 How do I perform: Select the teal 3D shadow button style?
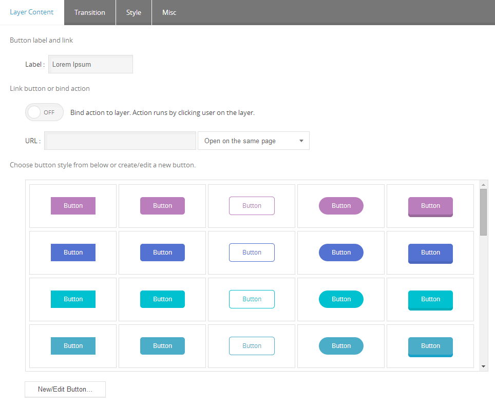tap(430, 346)
